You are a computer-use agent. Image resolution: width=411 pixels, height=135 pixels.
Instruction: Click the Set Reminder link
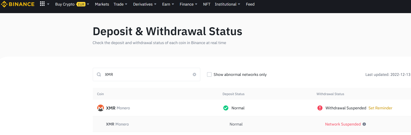380,108
